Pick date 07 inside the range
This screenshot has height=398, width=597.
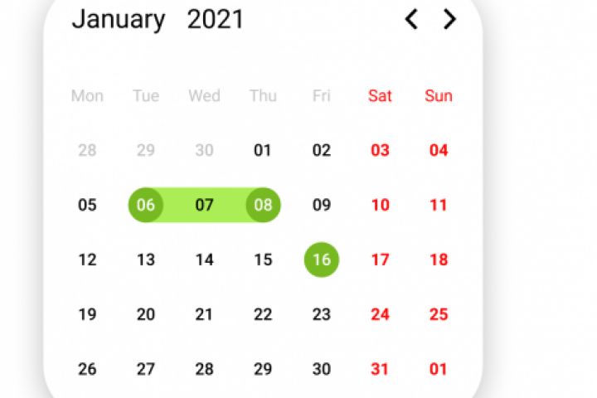[x=204, y=205]
